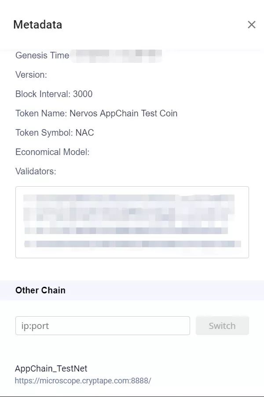The width and height of the screenshot is (264, 397).
Task: Click the Token Name label
Action: 41,113
